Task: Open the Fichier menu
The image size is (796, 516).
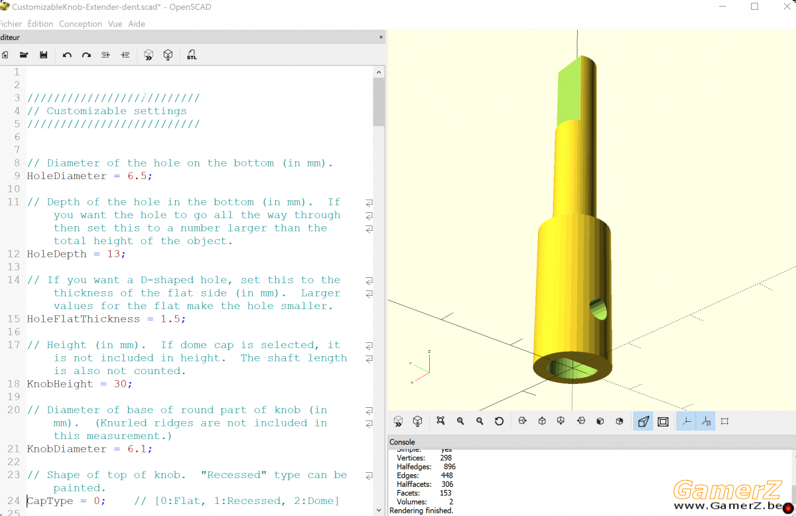Action: tap(10, 24)
